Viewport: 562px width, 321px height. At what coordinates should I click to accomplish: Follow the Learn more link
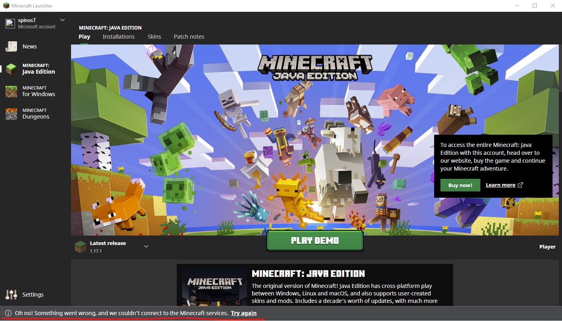[500, 185]
